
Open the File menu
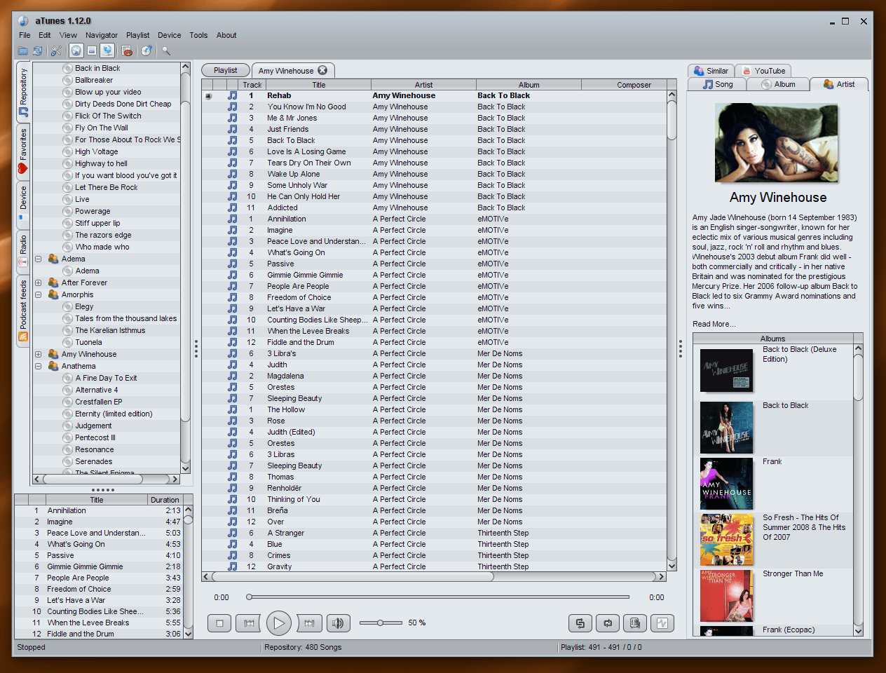pos(25,35)
